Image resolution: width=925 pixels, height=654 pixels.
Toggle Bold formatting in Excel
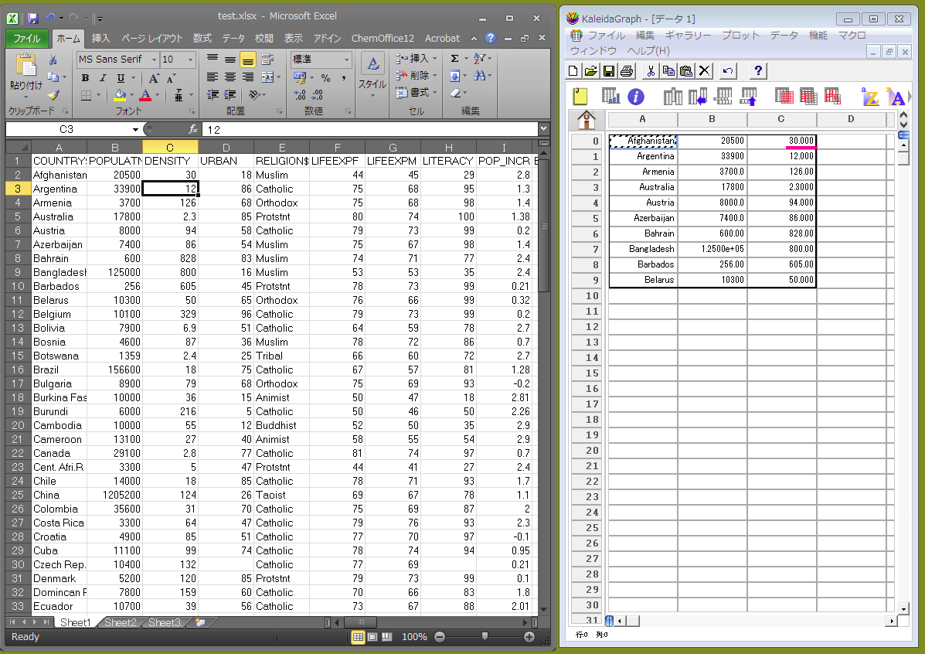pos(86,78)
